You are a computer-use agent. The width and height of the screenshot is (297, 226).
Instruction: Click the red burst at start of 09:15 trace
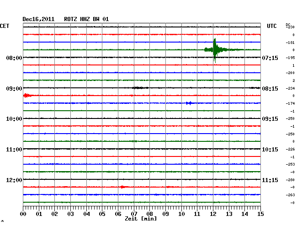pyautogui.click(x=27, y=95)
